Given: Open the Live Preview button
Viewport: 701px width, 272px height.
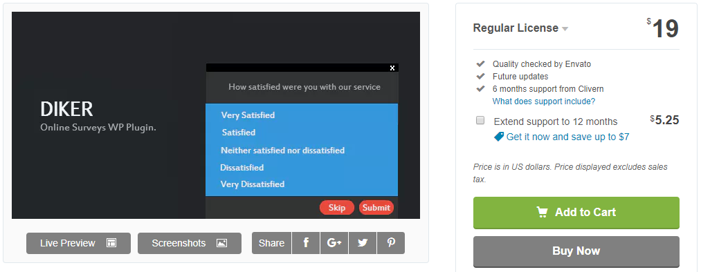Looking at the screenshot, I should tap(78, 243).
